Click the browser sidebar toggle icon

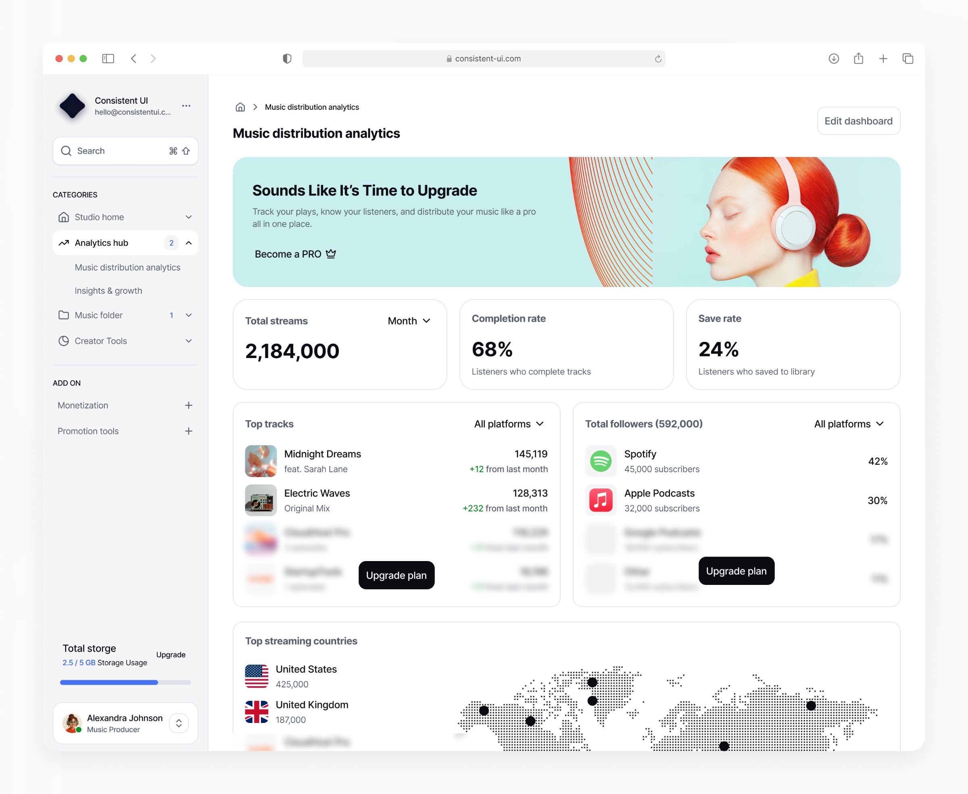(x=108, y=59)
